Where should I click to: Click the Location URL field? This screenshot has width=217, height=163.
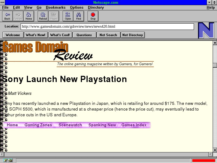tap(107, 27)
